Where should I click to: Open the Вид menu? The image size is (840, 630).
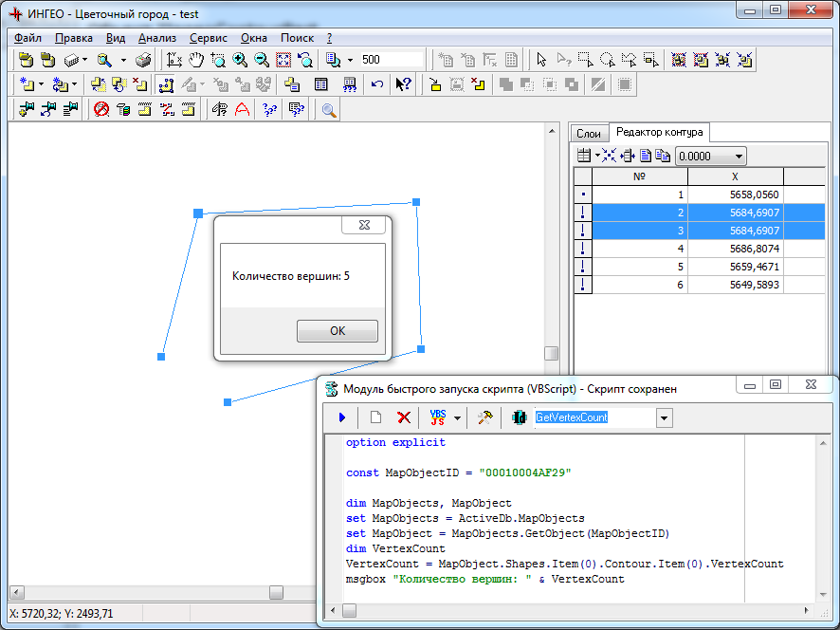tap(115, 38)
